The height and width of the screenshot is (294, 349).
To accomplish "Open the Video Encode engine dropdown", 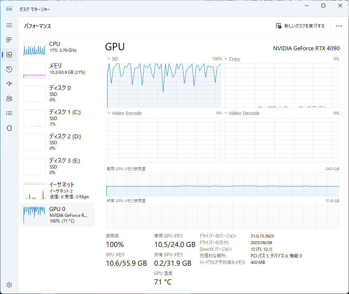I will tap(109, 113).
